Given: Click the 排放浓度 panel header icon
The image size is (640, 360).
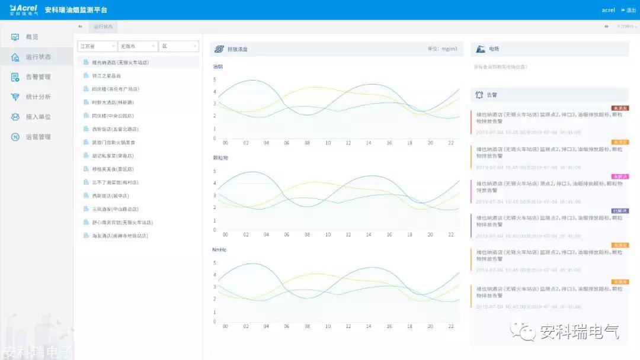Looking at the screenshot, I should 219,49.
